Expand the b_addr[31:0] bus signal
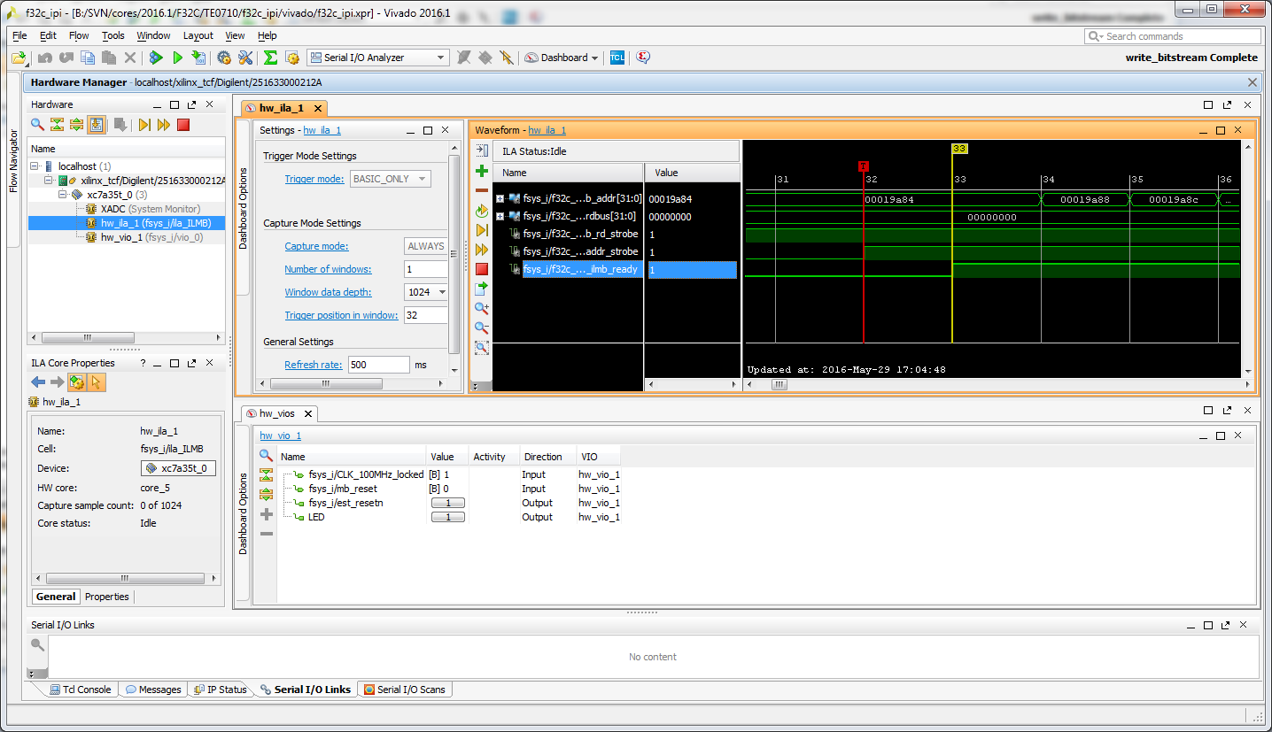 pyautogui.click(x=500, y=198)
